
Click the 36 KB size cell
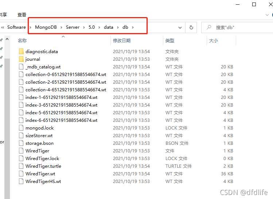(227, 174)
